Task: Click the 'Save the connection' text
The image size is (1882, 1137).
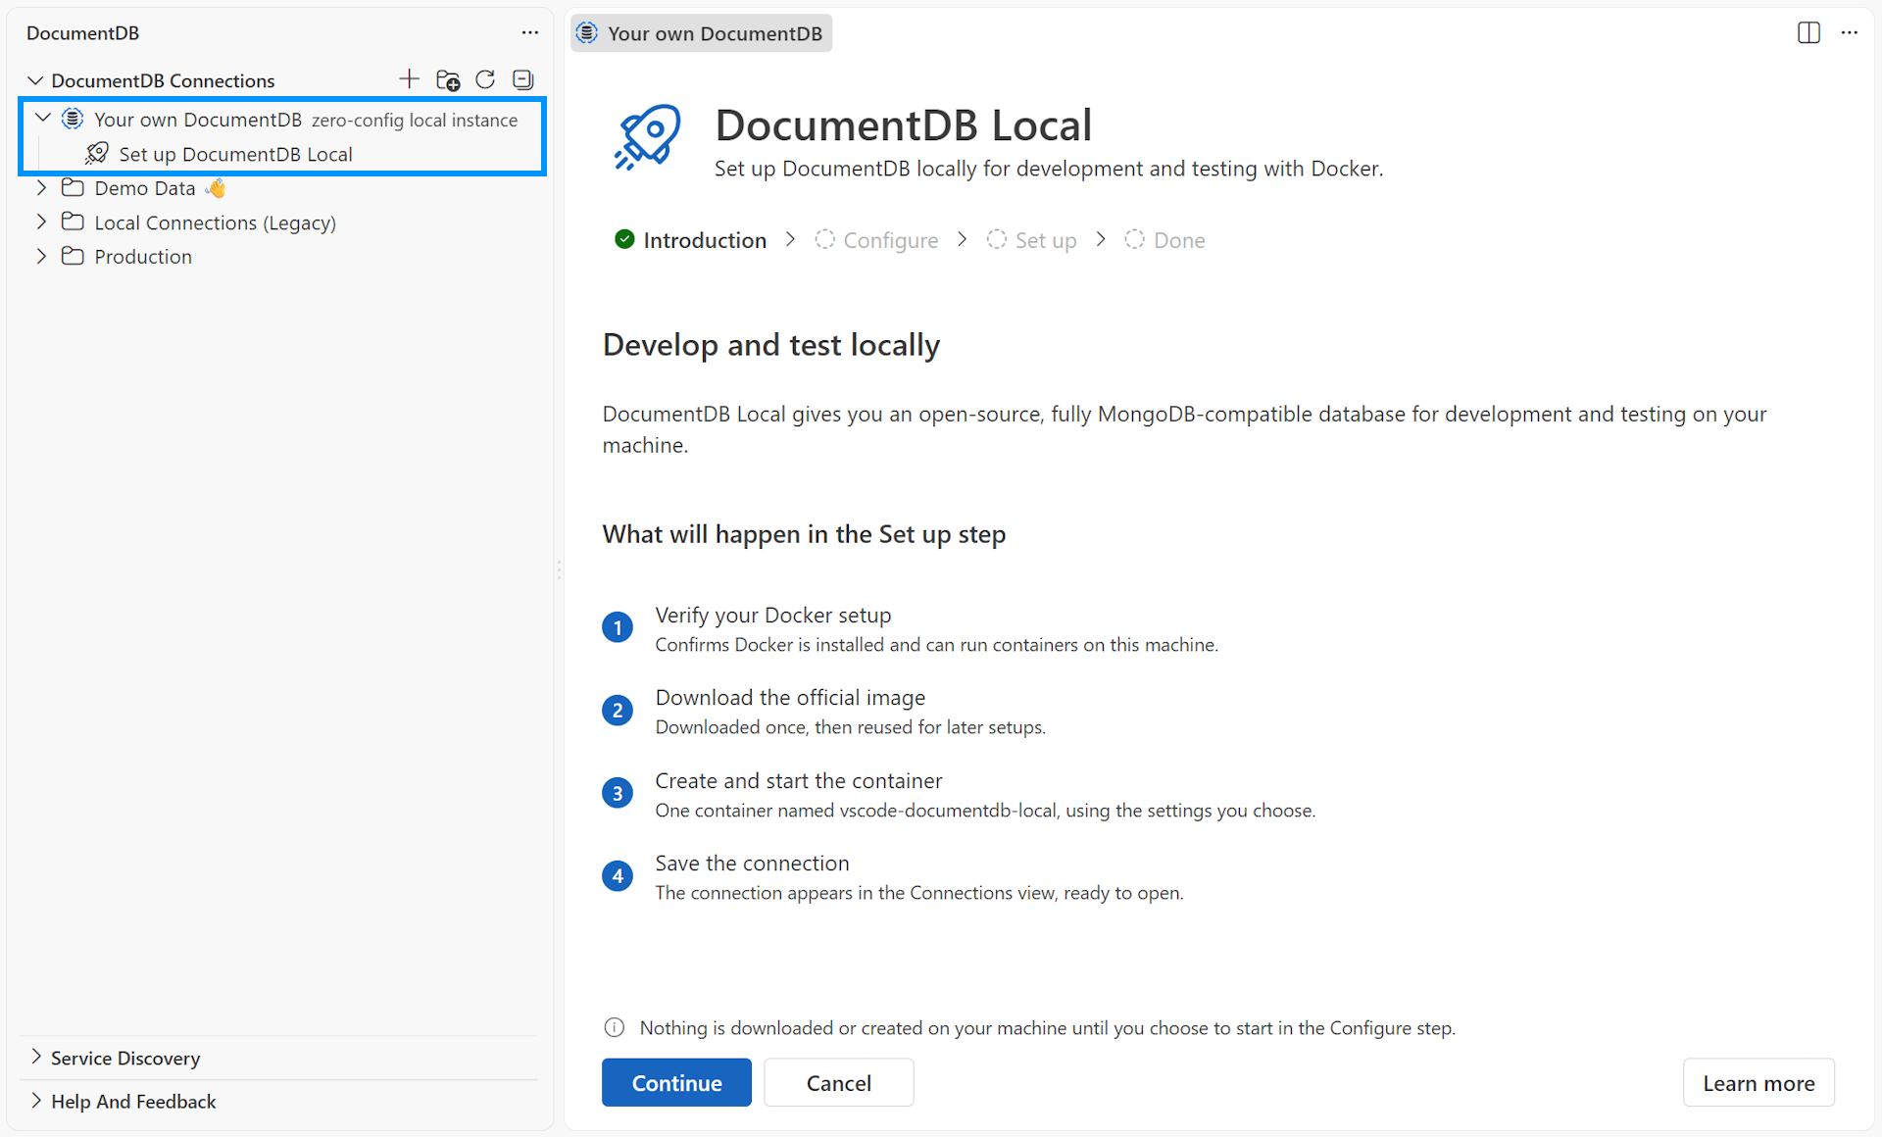Action: pos(752,863)
